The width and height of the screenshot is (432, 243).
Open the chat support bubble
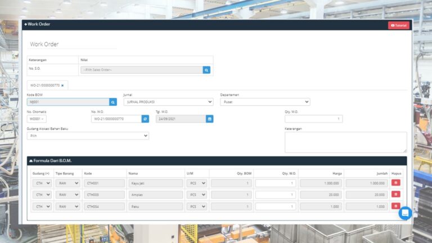[405, 213]
